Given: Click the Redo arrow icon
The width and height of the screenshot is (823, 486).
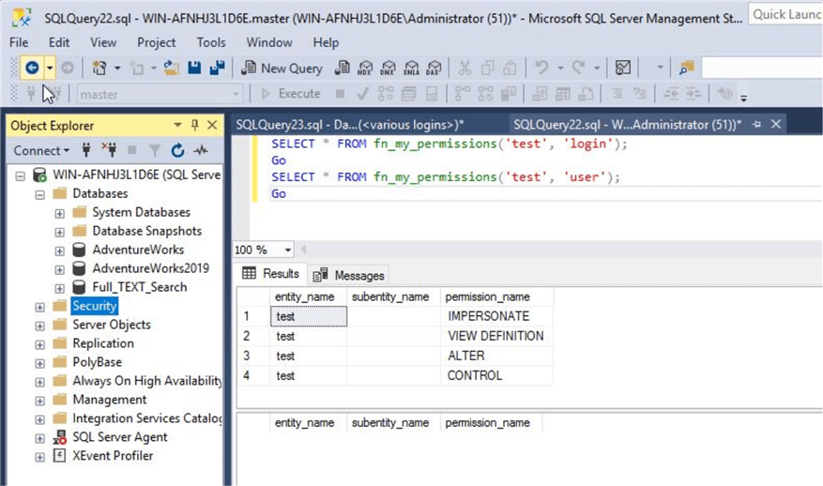Looking at the screenshot, I should coord(579,68).
